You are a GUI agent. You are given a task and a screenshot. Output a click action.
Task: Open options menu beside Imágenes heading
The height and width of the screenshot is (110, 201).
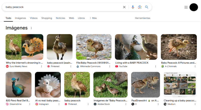pyautogui.click(x=31, y=28)
